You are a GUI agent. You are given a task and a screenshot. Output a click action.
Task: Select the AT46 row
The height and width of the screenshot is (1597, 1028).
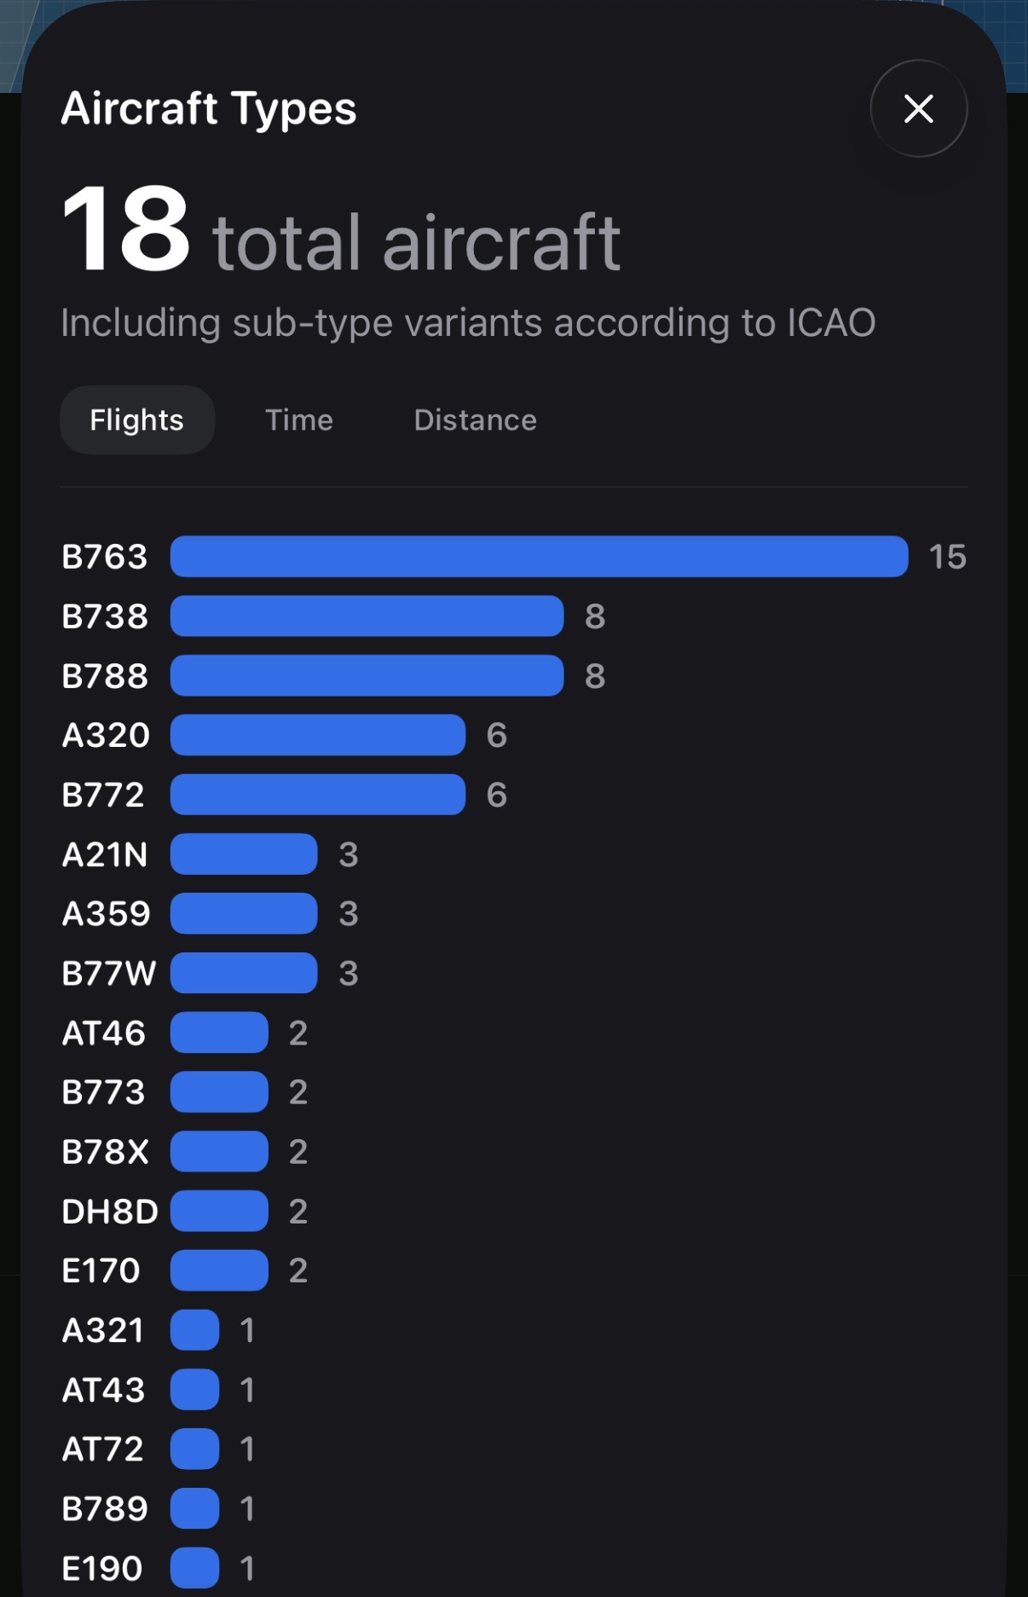218,1033
